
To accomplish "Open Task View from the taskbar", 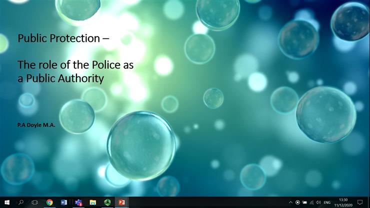I will point(35,202).
